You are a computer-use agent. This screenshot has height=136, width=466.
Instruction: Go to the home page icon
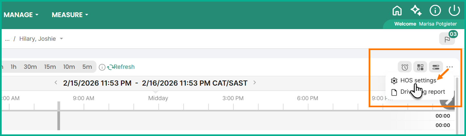[397, 11]
